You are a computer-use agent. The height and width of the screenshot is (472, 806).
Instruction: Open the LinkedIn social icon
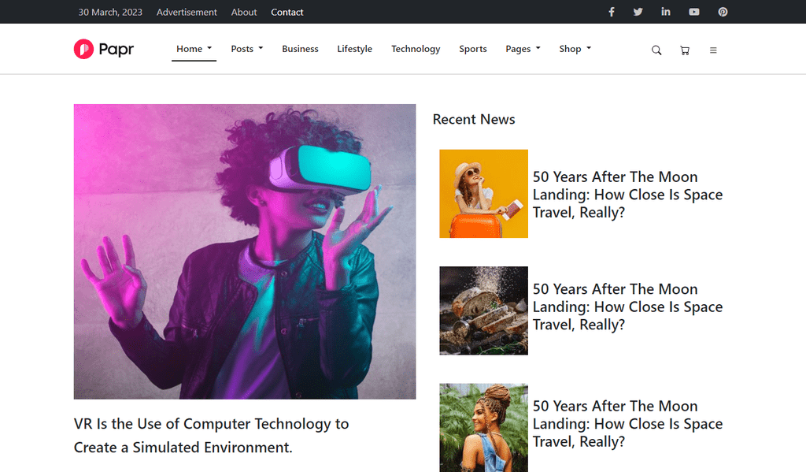(x=666, y=11)
